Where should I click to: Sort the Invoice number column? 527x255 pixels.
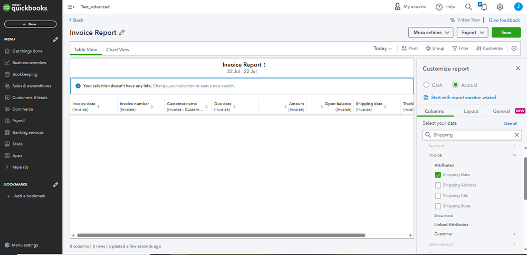151,107
